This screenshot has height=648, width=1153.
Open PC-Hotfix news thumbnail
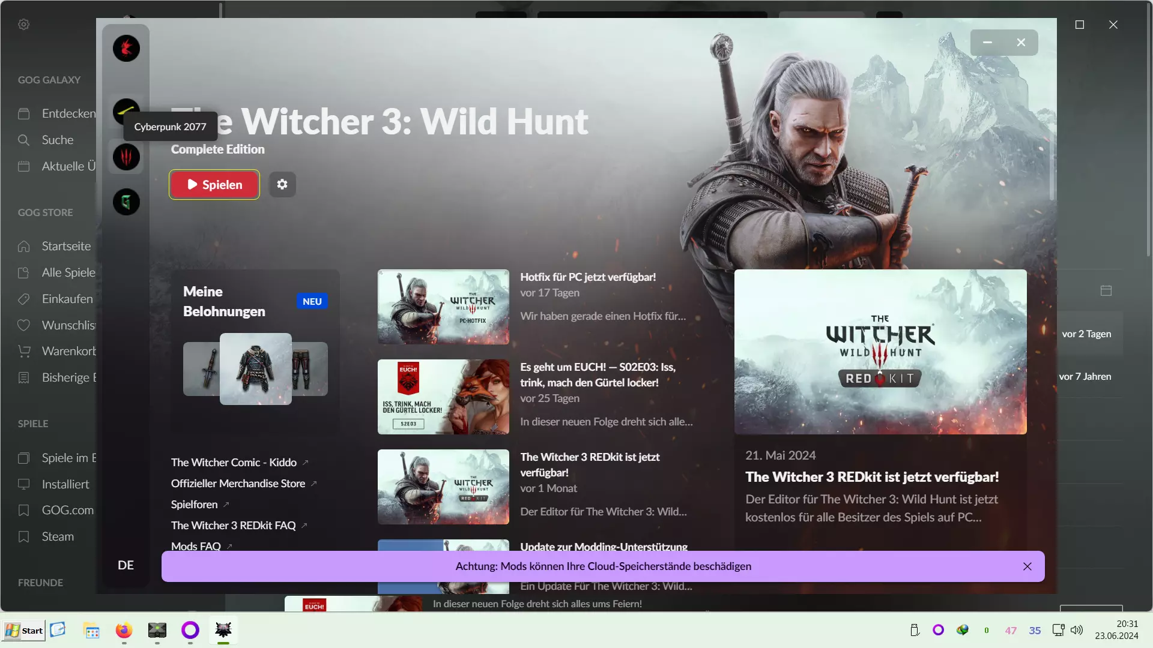coord(443,307)
